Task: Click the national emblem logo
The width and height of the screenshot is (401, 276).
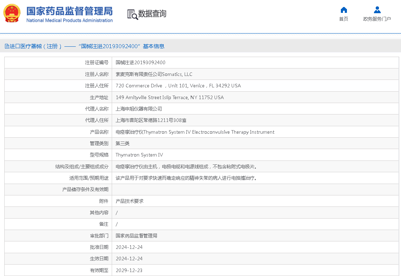Action: point(12,14)
